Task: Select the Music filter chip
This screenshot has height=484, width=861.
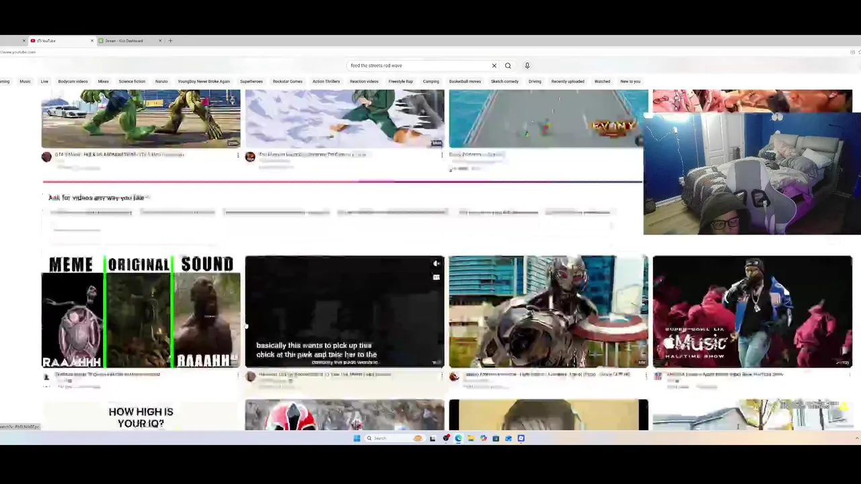Action: [x=25, y=81]
